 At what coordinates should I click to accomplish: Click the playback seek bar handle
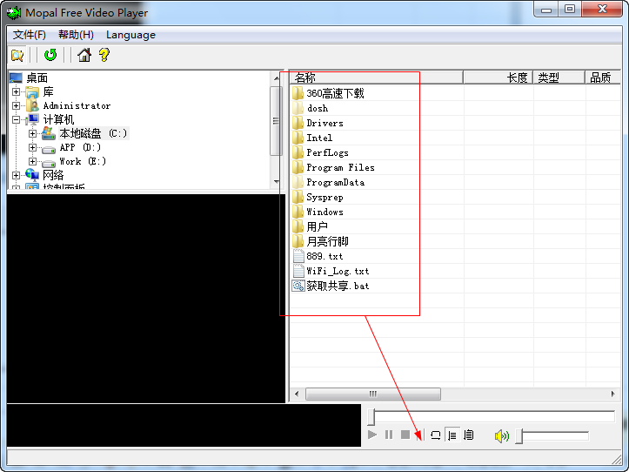tap(371, 417)
